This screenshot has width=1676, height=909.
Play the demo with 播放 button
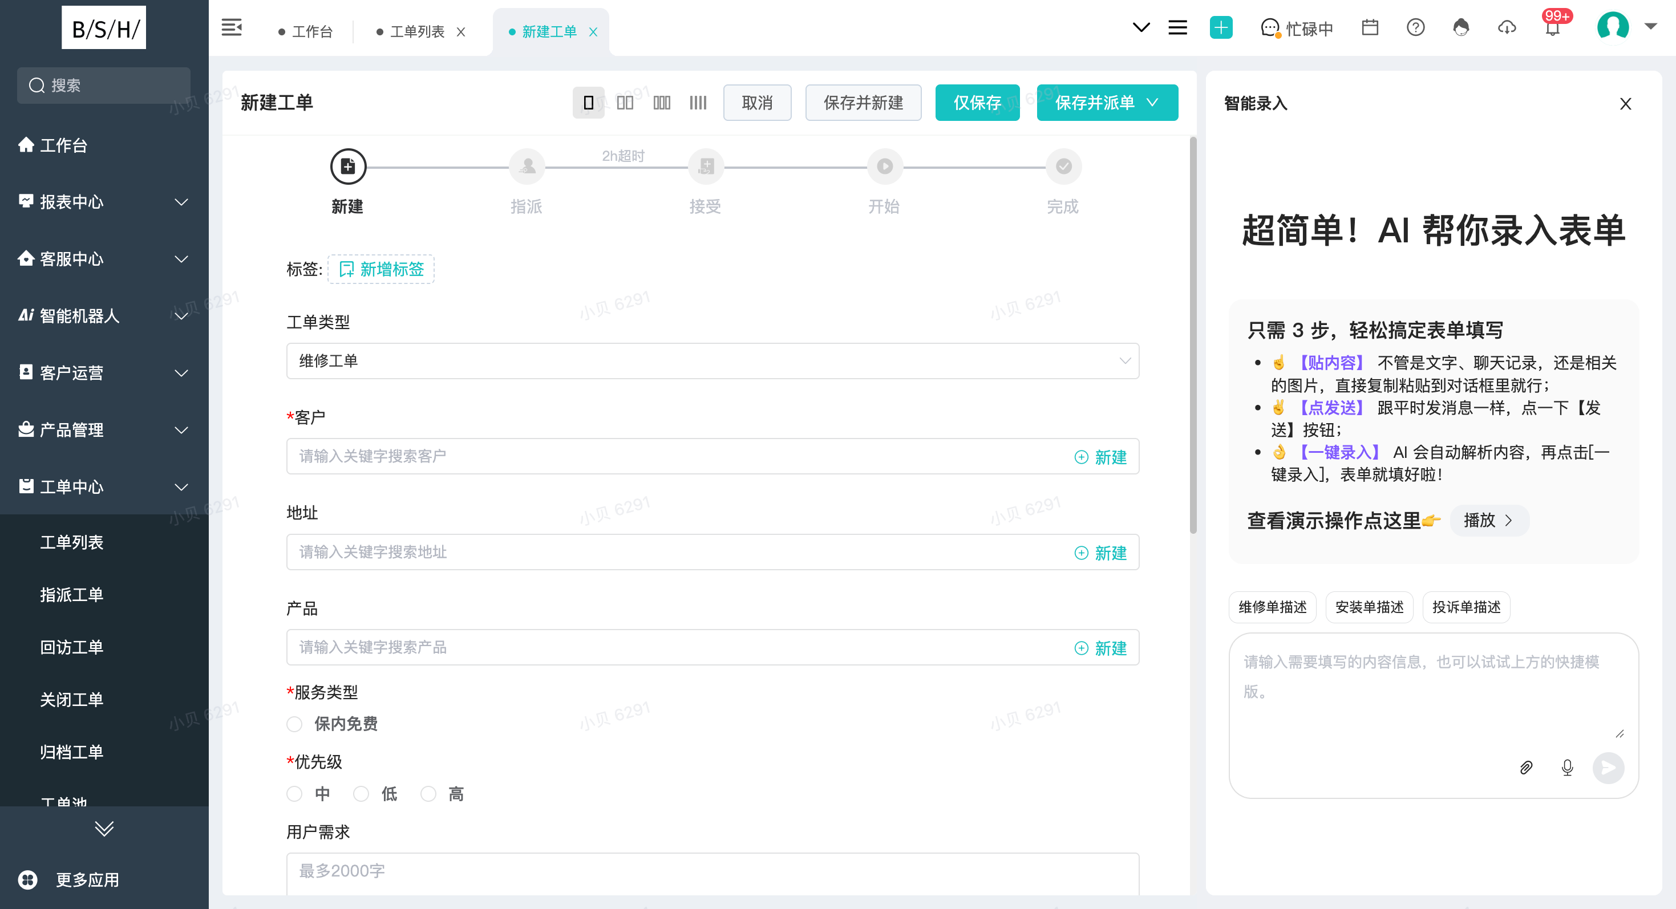[x=1489, y=520]
